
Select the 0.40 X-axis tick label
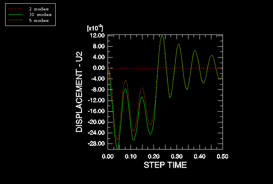click(x=200, y=157)
